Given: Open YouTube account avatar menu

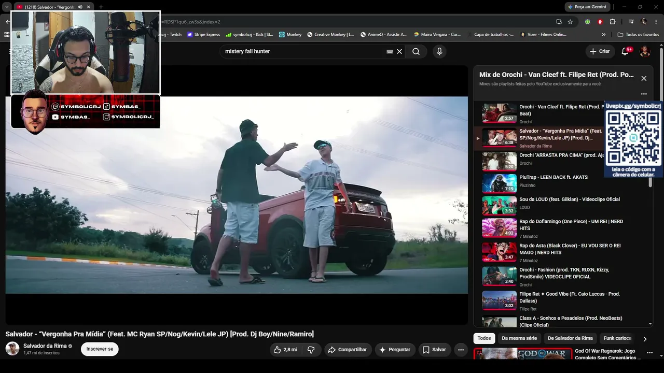Looking at the screenshot, I should click(x=645, y=51).
